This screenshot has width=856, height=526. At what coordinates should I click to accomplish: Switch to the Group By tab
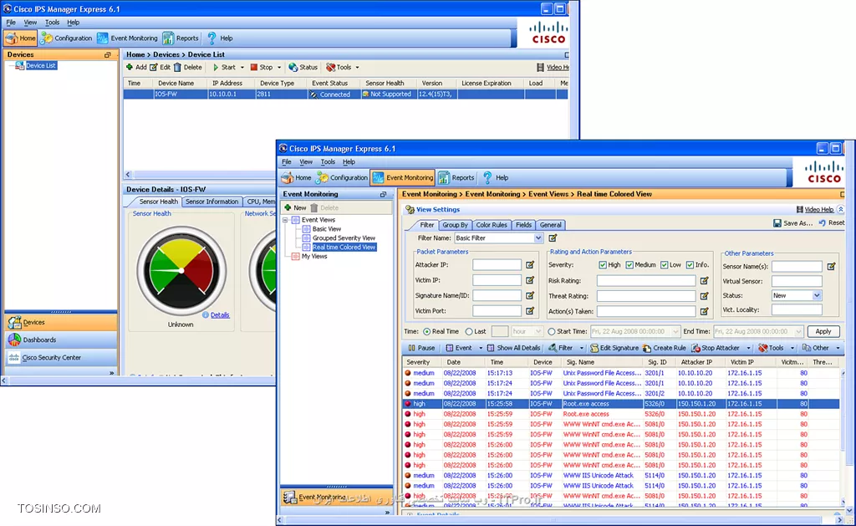point(455,225)
